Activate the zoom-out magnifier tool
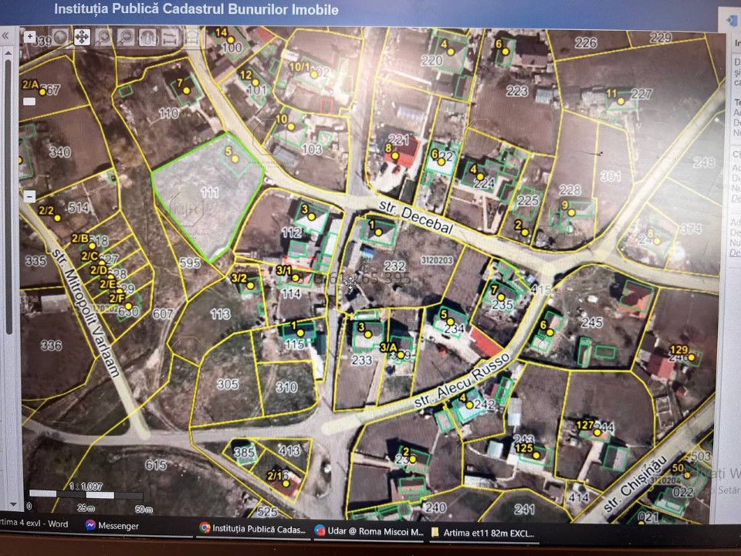This screenshot has height=556, width=741. pyautogui.click(x=126, y=37)
